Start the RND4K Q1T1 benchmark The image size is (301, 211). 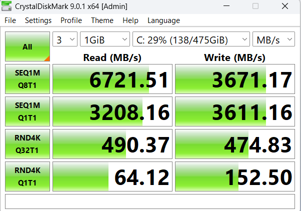pyautogui.click(x=27, y=176)
